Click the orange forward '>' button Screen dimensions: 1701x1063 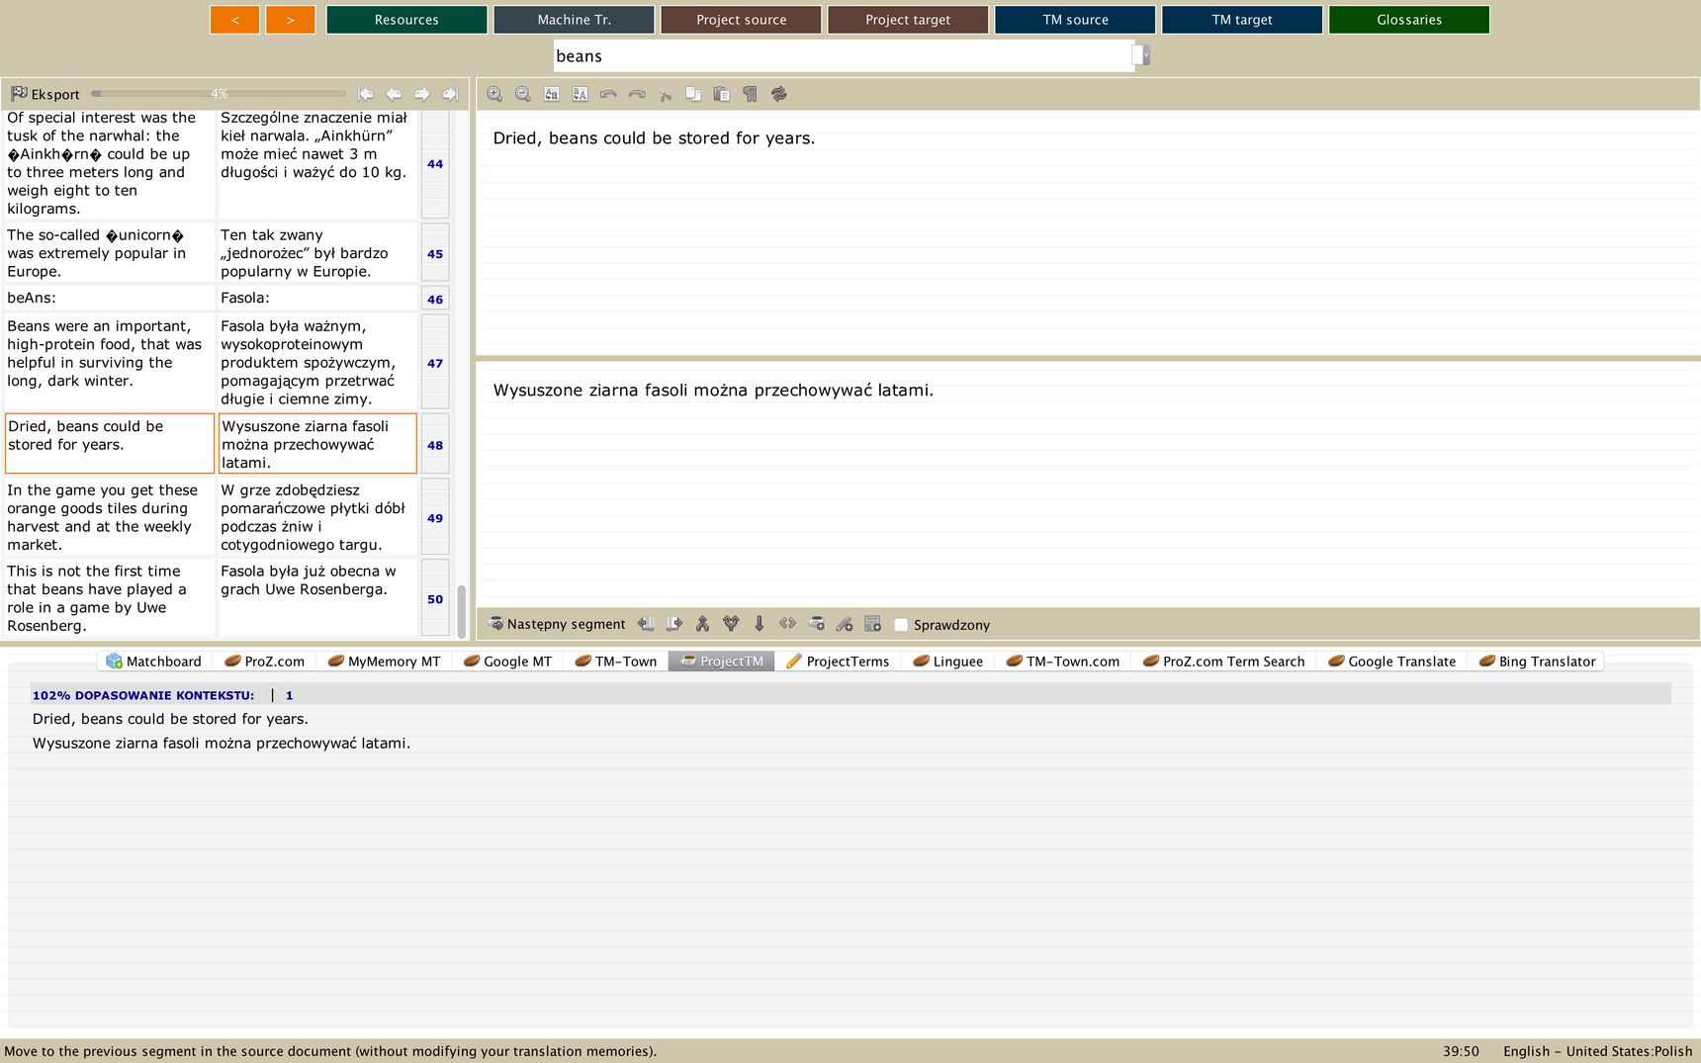click(290, 20)
